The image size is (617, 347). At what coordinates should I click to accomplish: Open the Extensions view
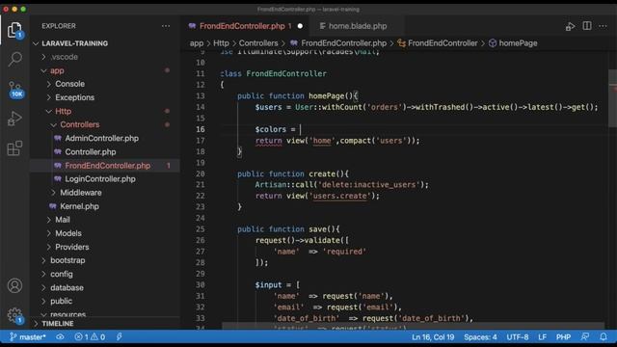coord(15,147)
